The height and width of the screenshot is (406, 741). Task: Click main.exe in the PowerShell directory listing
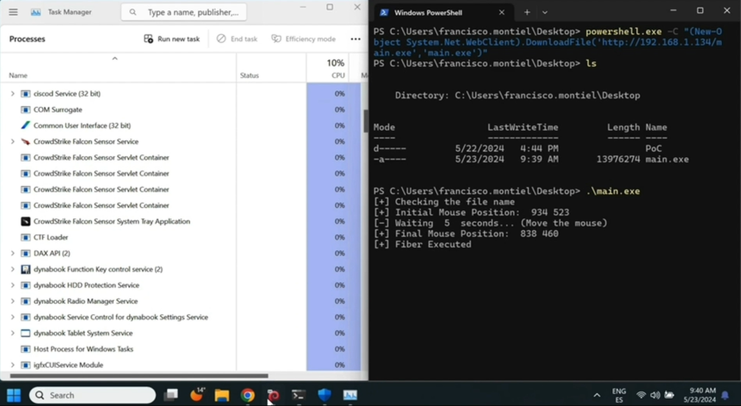pyautogui.click(x=667, y=159)
